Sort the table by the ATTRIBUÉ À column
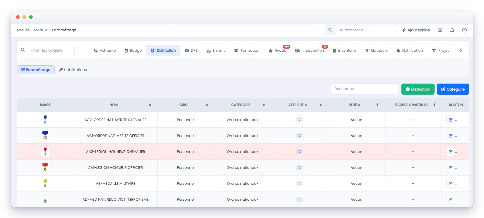 321,105
